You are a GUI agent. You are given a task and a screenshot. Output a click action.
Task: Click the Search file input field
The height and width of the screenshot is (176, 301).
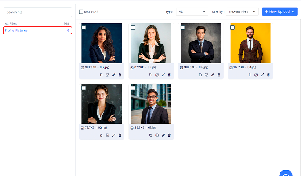pyautogui.click(x=38, y=12)
